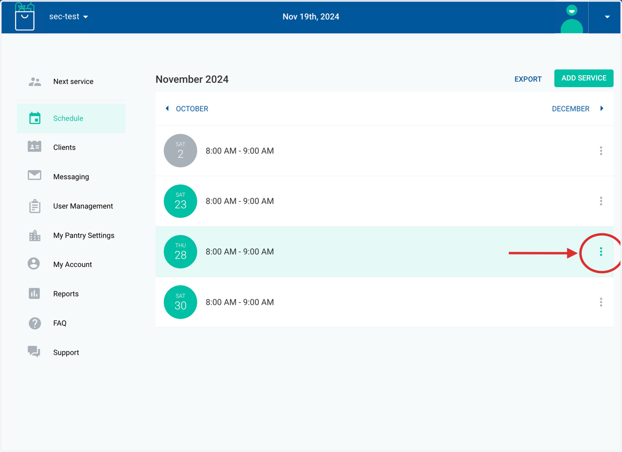The height and width of the screenshot is (452, 622).
Task: Open Messaging from sidebar
Action: [71, 177]
